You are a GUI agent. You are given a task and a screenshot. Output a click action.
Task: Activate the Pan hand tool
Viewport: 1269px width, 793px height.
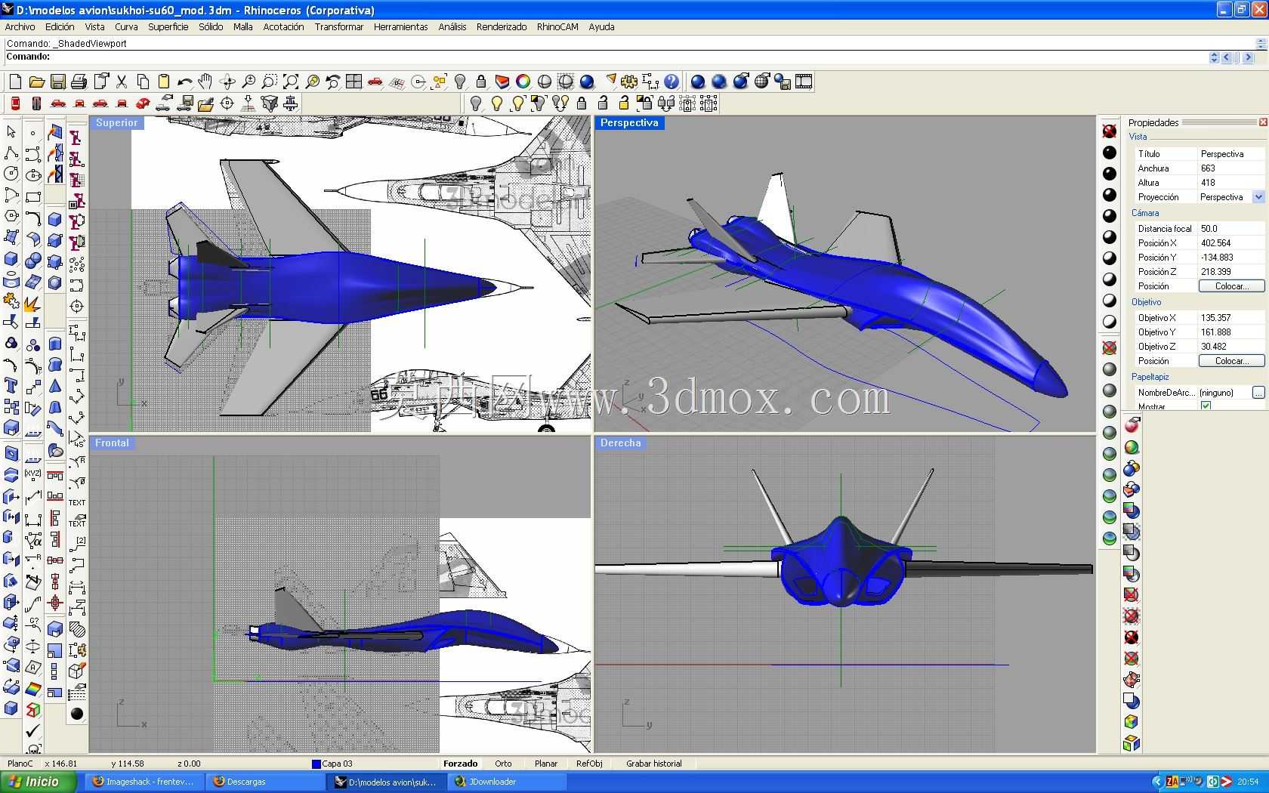pyautogui.click(x=205, y=82)
